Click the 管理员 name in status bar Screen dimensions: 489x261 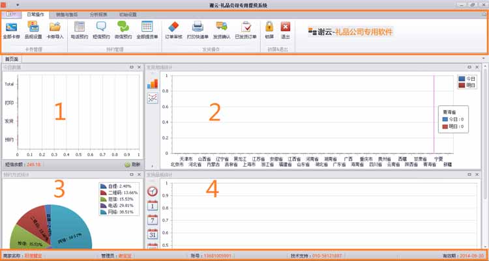[x=125, y=256]
